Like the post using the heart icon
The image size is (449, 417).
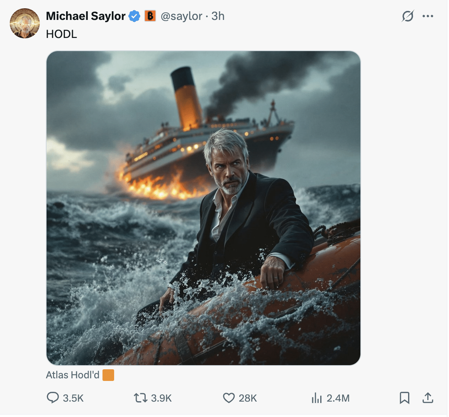[229, 398]
